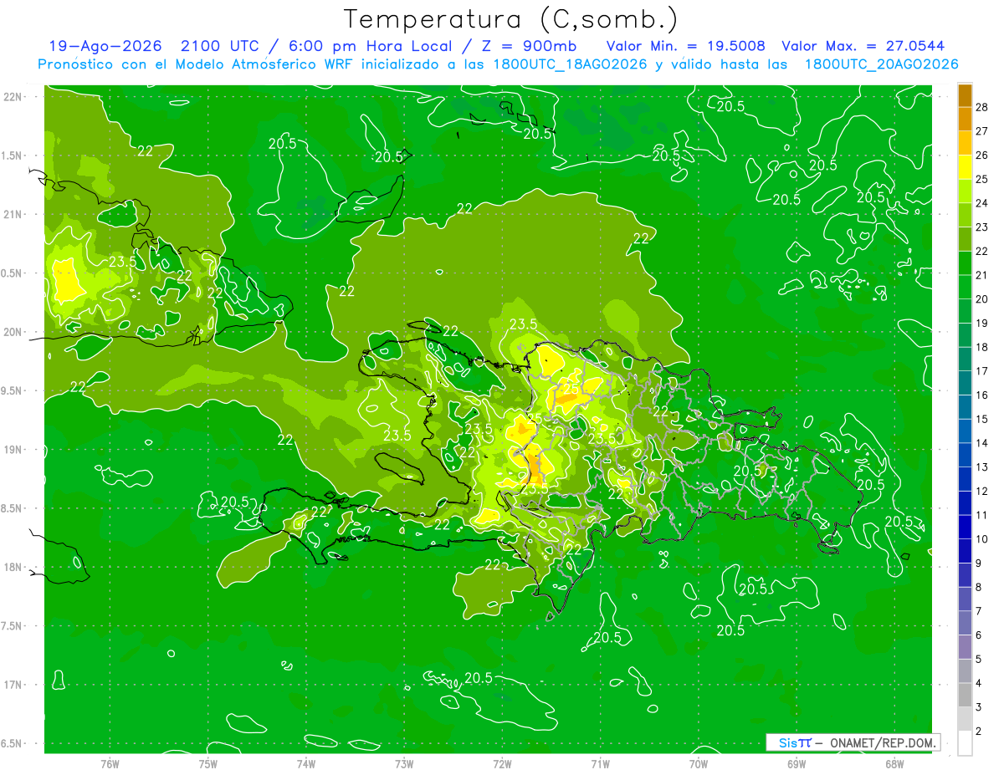Click the 'Z = 900mb' level text
Screen dimensions: 1004x775
(530, 47)
